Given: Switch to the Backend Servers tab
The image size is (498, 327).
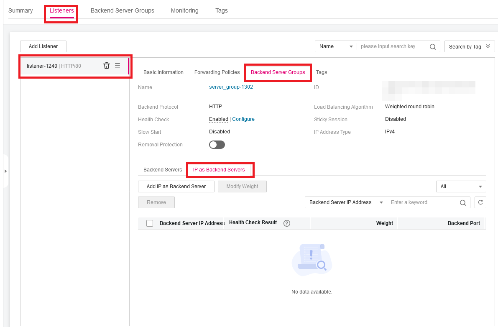Looking at the screenshot, I should [x=162, y=170].
